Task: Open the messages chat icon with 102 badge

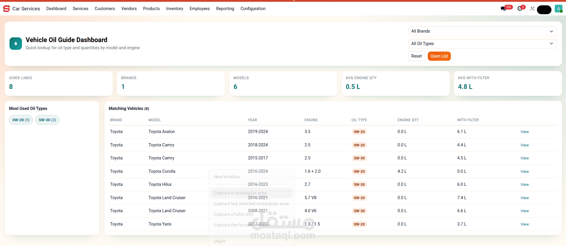Action: pos(503,9)
